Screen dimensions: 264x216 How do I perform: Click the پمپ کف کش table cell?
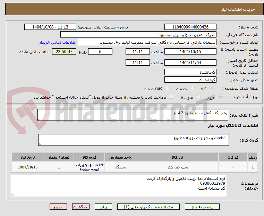point(177,167)
